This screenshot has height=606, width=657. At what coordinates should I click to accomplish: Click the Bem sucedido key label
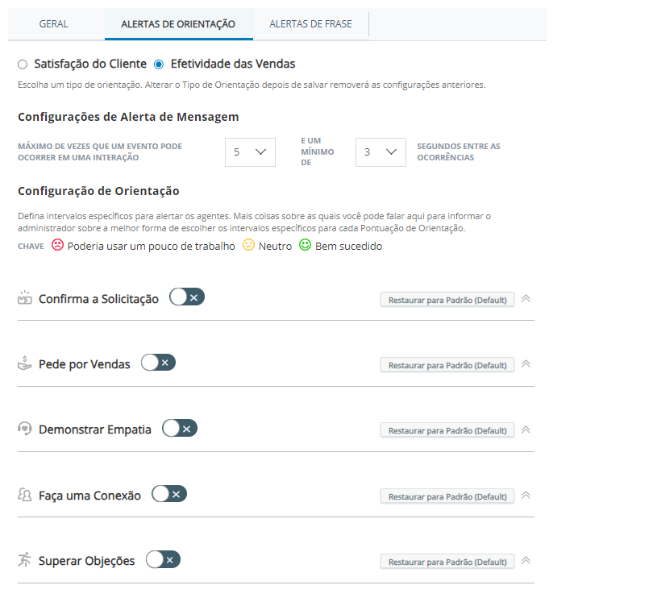[348, 247]
